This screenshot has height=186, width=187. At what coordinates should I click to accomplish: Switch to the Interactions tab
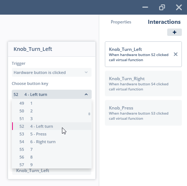(x=164, y=22)
